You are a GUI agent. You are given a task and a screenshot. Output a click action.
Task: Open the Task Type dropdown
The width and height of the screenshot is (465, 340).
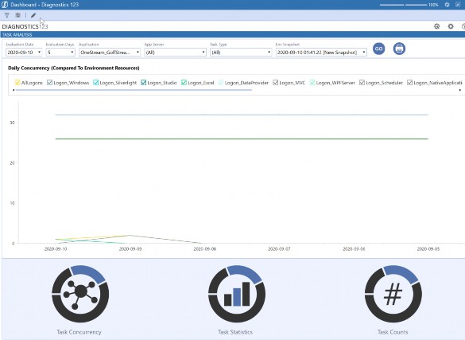241,53
